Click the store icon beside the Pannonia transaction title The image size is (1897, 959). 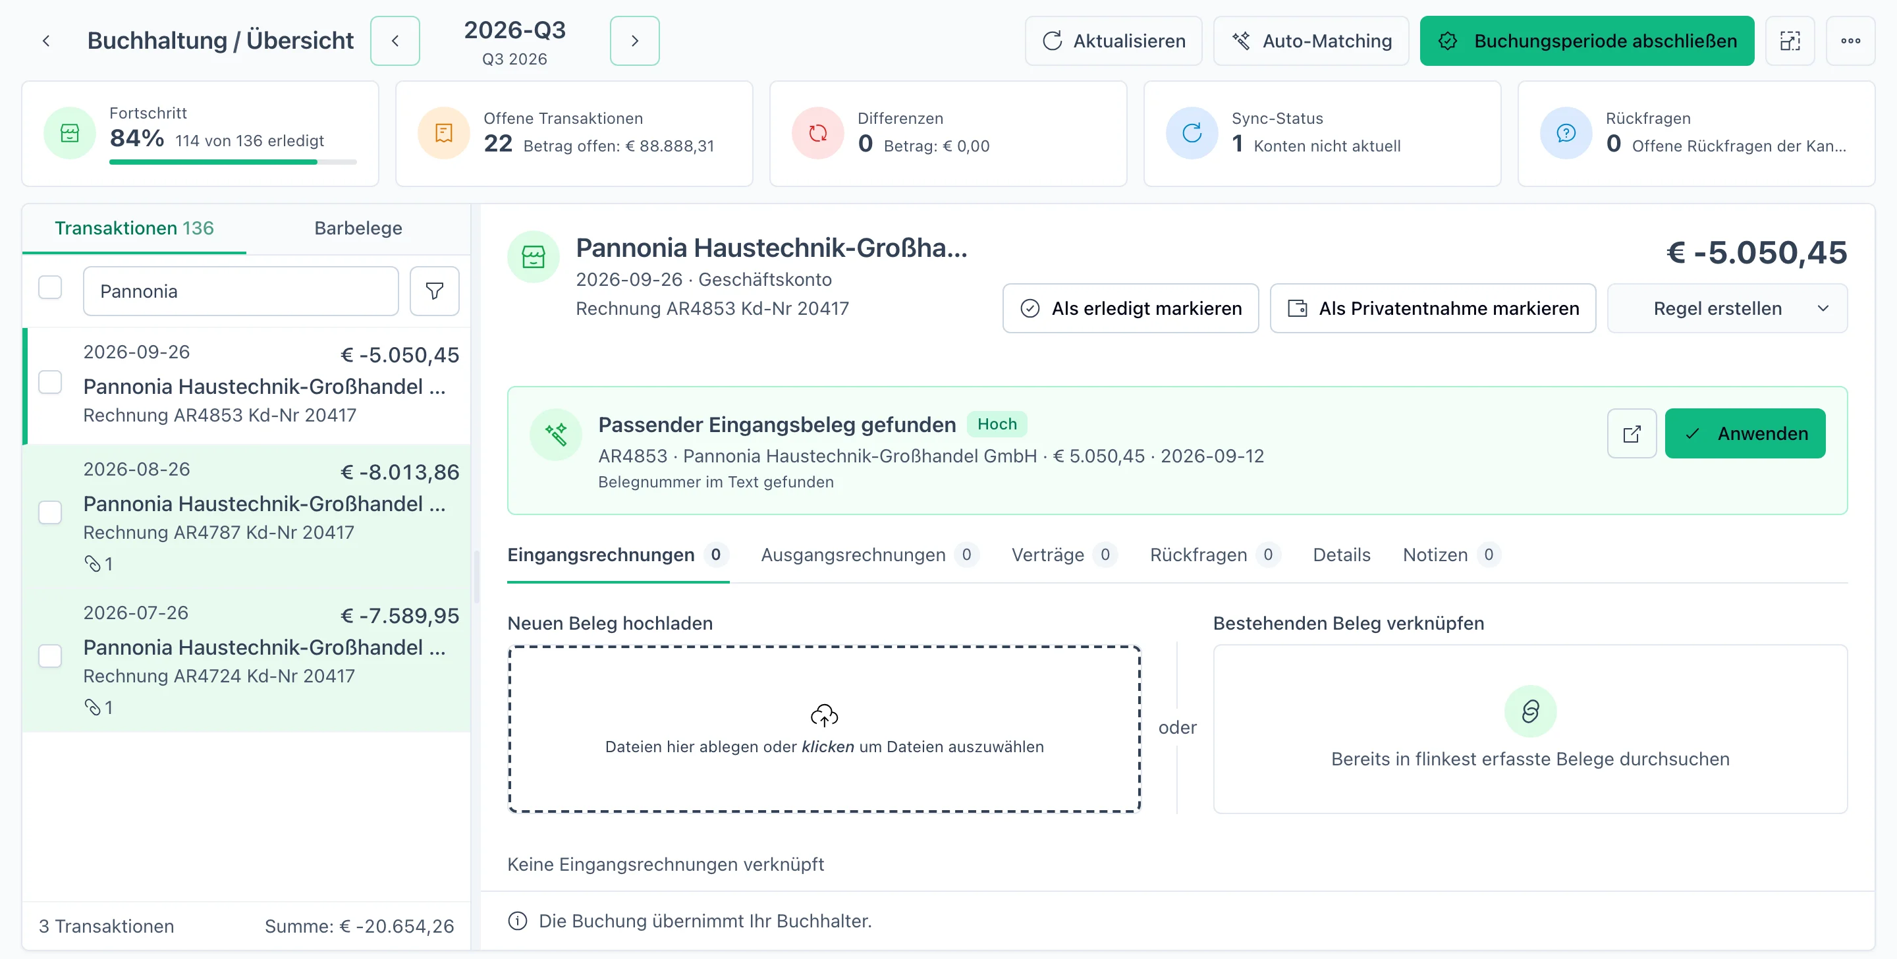pos(534,257)
